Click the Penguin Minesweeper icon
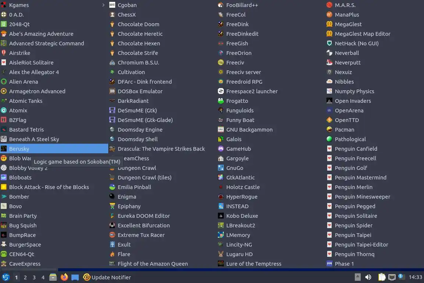The width and height of the screenshot is (424, 283). pos(329,197)
